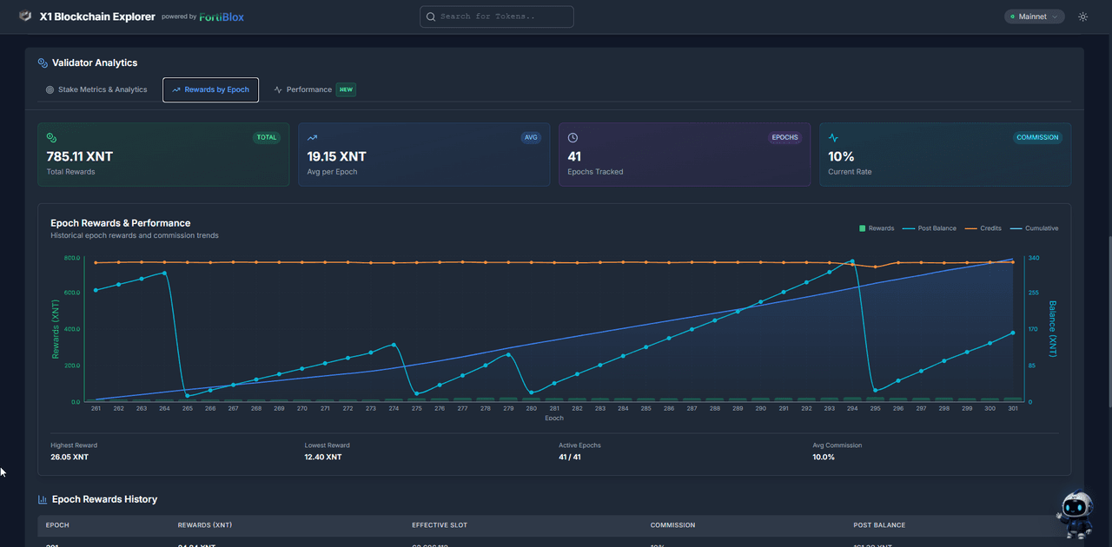Click the Lowest Reward 12.40 XNT value
Viewport: 1112px width, 547px height.
point(323,457)
